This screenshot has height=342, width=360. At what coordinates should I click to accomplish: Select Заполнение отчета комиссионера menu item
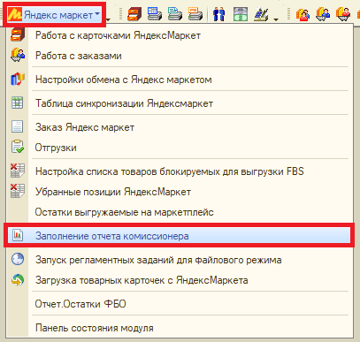coord(180,236)
